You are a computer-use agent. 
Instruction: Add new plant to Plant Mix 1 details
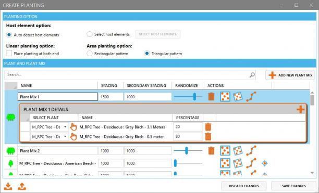click(300, 109)
